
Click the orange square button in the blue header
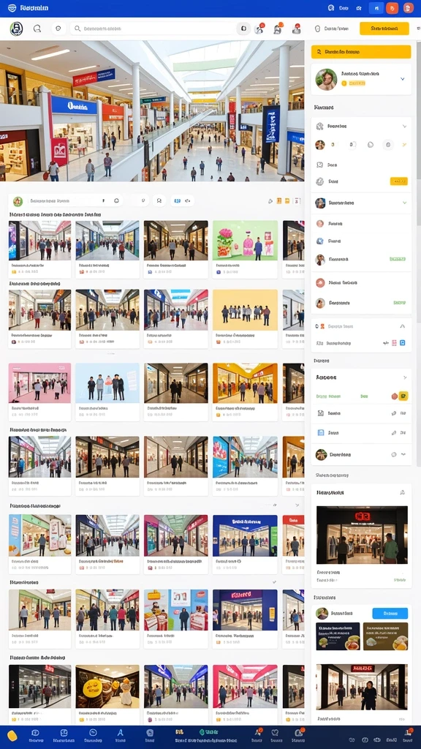tap(392, 8)
